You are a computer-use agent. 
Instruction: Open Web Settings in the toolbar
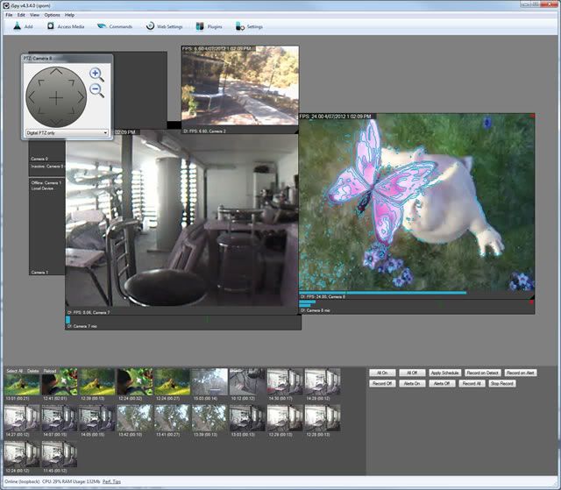[163, 27]
